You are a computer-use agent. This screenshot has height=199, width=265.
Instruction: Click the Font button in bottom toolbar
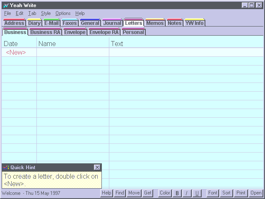point(213,193)
